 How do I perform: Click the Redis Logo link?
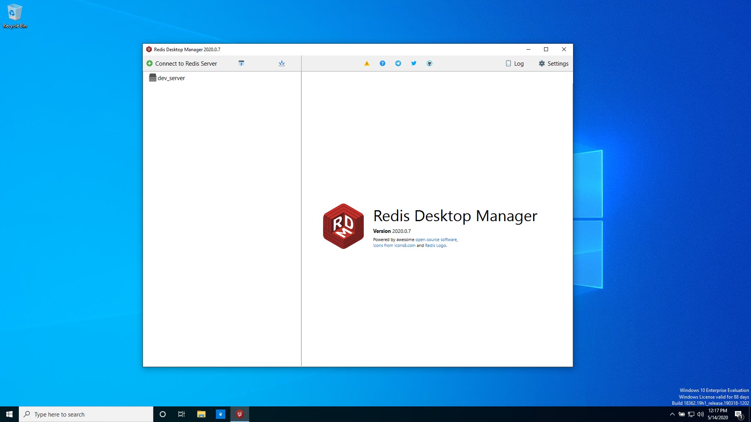click(435, 245)
